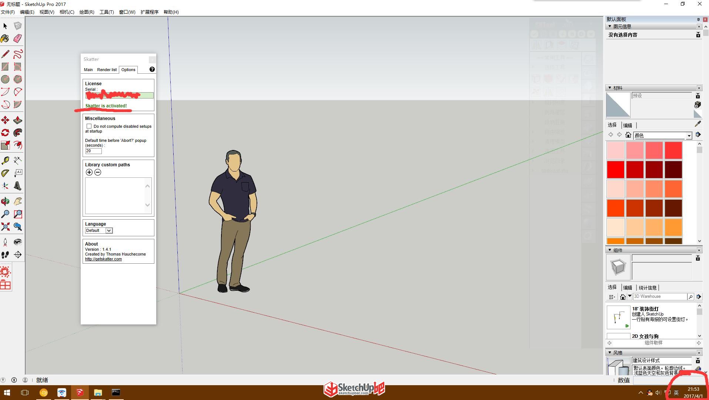
Task: Switch to Skatter Main tab
Action: (x=88, y=70)
